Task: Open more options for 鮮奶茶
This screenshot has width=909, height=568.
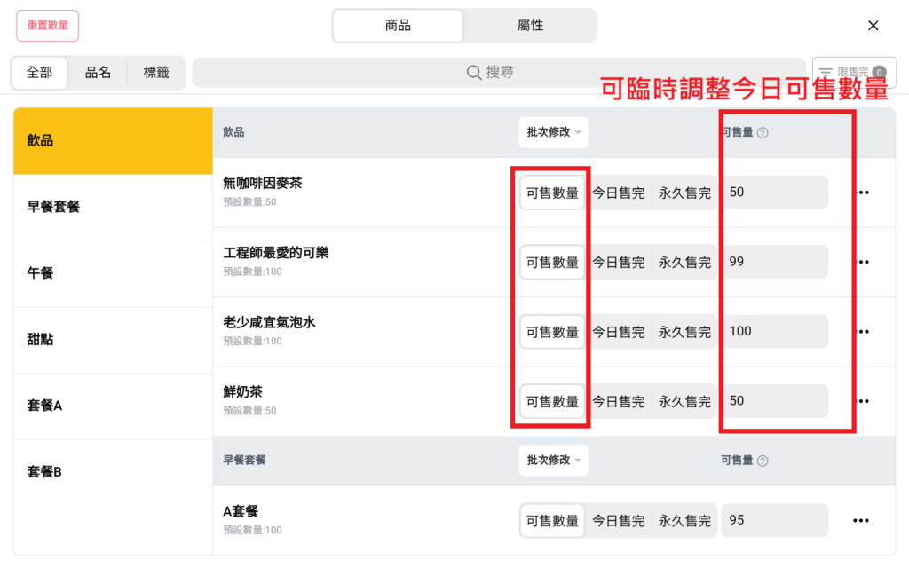Action: [x=863, y=401]
